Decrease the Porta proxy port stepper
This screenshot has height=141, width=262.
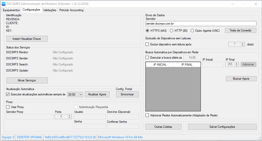pyautogui.click(x=70, y=117)
